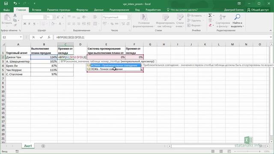Toggle underline formatting button

click(34, 24)
